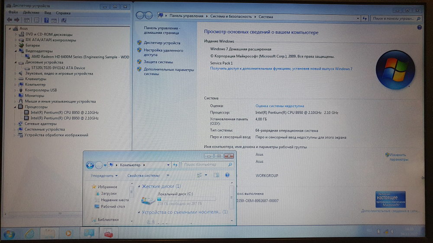Click back button in Компьютер explorer window
This screenshot has width=433, height=243.
[x=90, y=165]
